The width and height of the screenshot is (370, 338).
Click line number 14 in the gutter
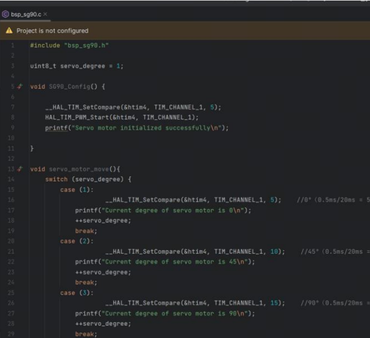pos(11,179)
